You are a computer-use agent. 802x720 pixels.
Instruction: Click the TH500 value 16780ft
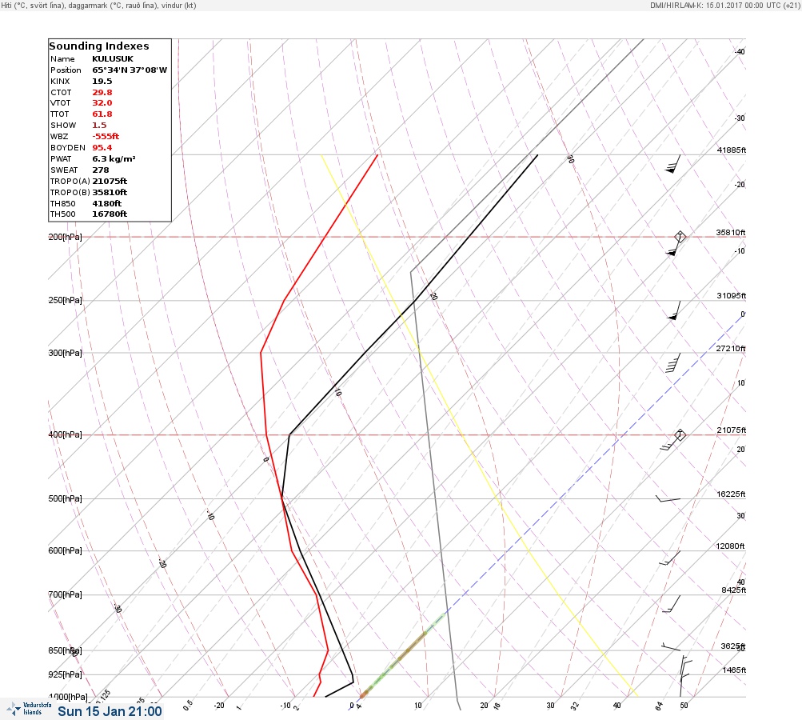(x=110, y=214)
